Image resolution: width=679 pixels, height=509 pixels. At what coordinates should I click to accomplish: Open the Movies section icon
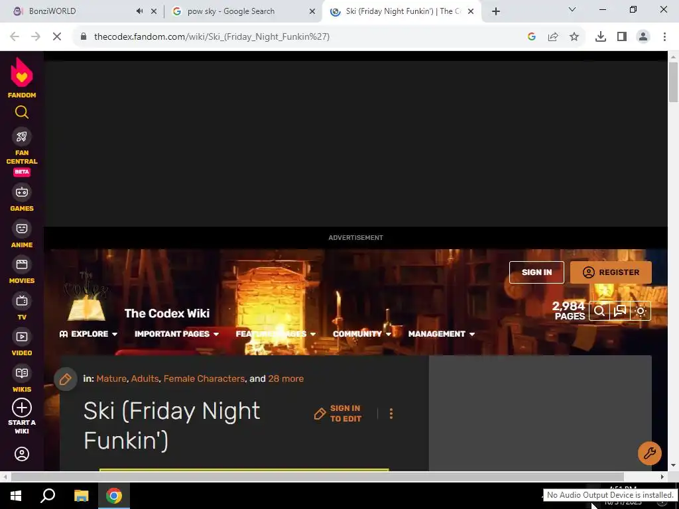pyautogui.click(x=22, y=264)
